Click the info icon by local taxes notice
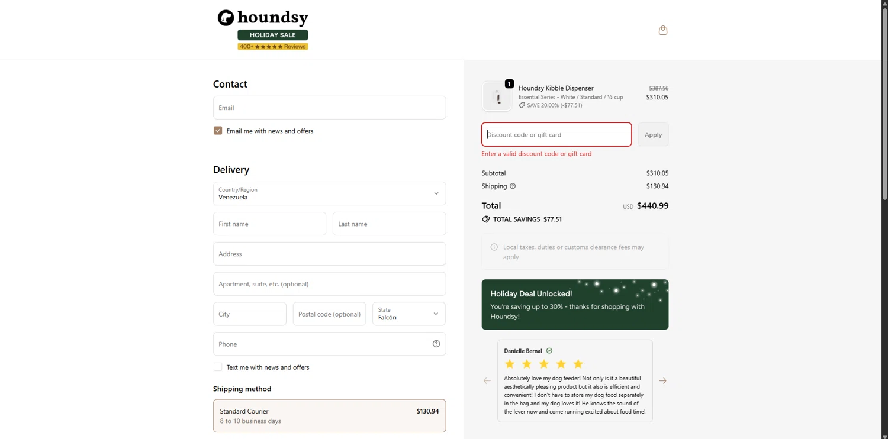The height and width of the screenshot is (439, 888). [x=494, y=247]
